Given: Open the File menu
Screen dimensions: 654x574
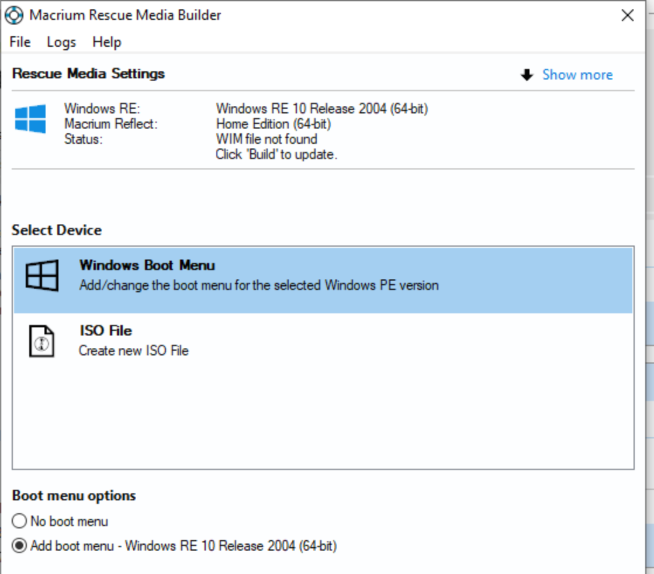Looking at the screenshot, I should (19, 42).
